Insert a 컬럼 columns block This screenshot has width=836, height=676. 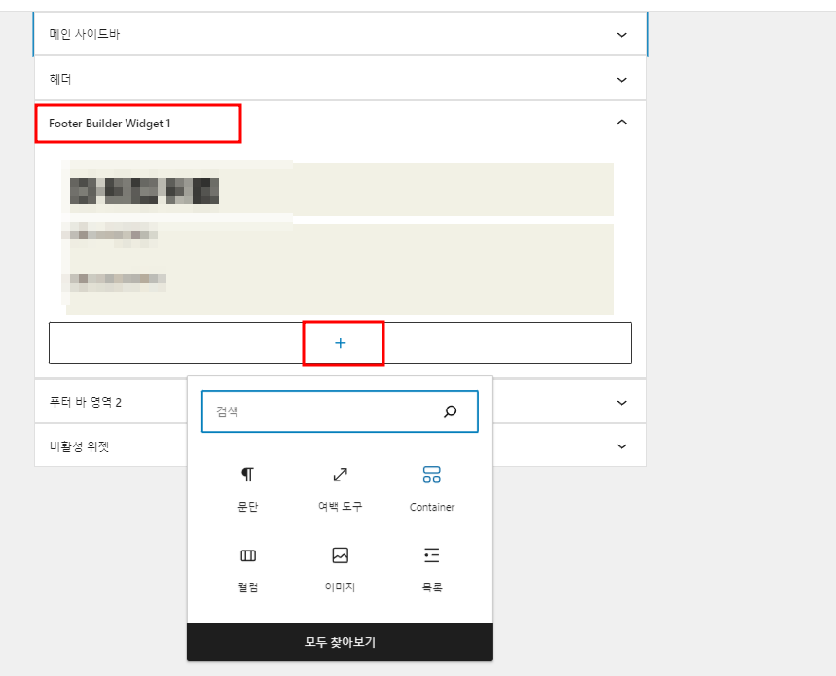(x=247, y=567)
